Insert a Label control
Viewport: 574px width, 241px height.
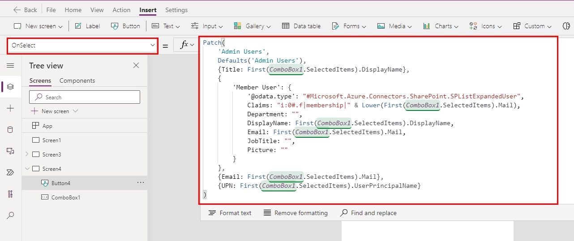pyautogui.click(x=87, y=26)
